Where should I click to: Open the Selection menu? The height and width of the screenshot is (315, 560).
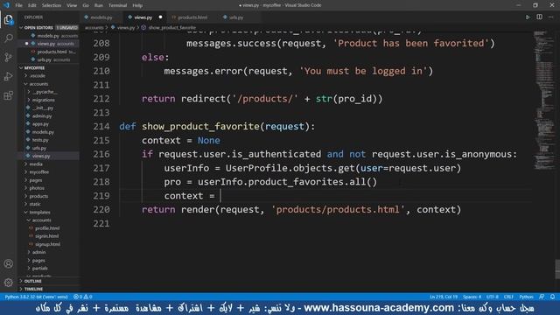pyautogui.click(x=52, y=5)
